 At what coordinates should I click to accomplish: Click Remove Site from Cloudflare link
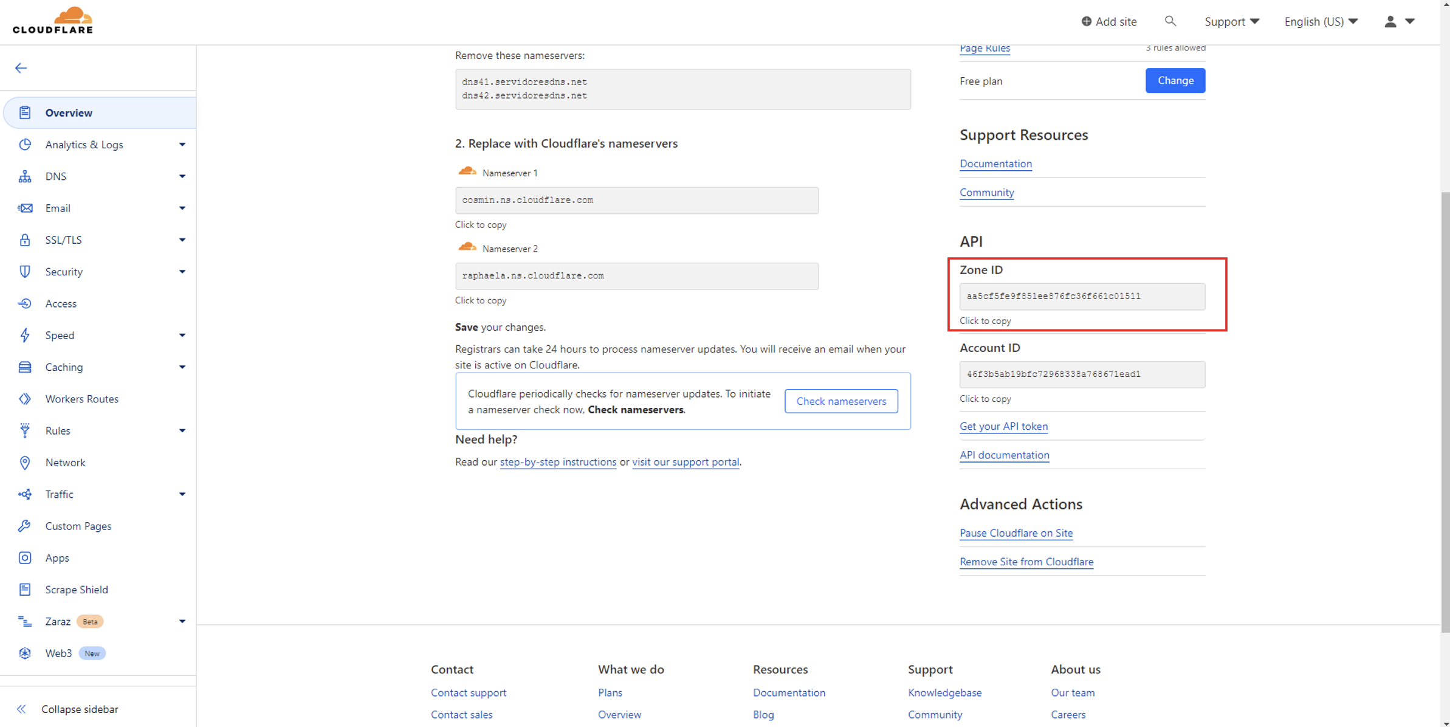point(1026,562)
